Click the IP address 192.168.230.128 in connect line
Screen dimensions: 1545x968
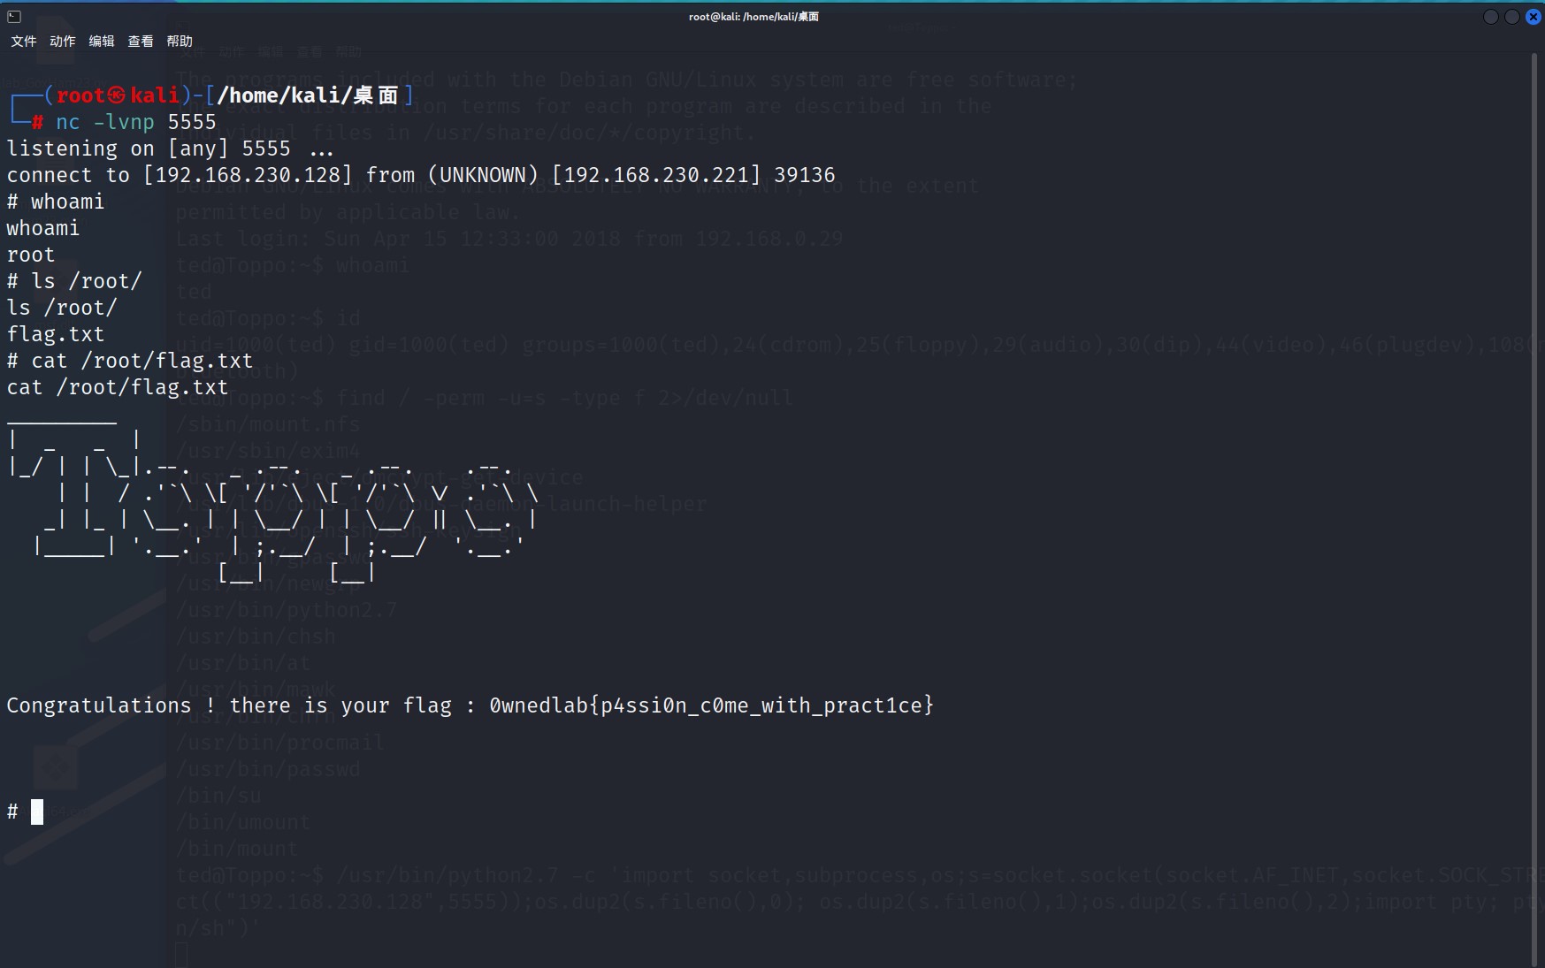(x=248, y=175)
